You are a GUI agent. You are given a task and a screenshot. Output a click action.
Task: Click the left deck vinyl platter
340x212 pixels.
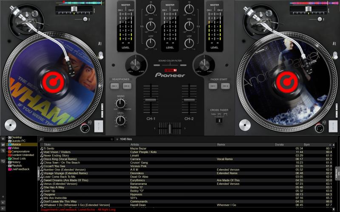(53, 82)
